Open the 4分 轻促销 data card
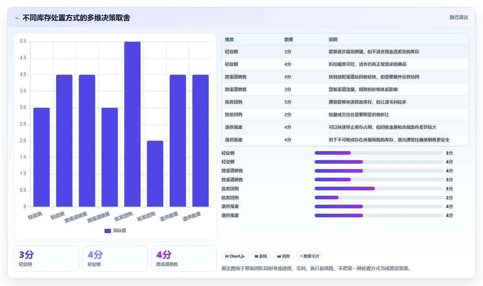The height and width of the screenshot is (286, 483). [115, 258]
